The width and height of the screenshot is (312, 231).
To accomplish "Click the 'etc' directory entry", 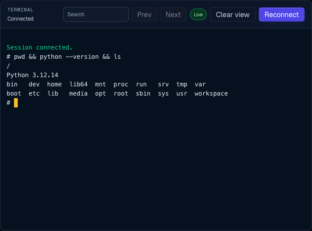I will (34, 94).
